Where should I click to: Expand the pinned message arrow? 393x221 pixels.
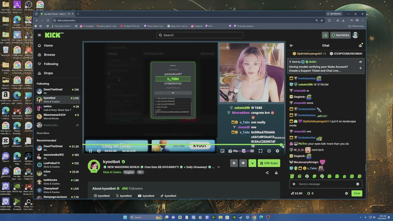tap(360, 68)
